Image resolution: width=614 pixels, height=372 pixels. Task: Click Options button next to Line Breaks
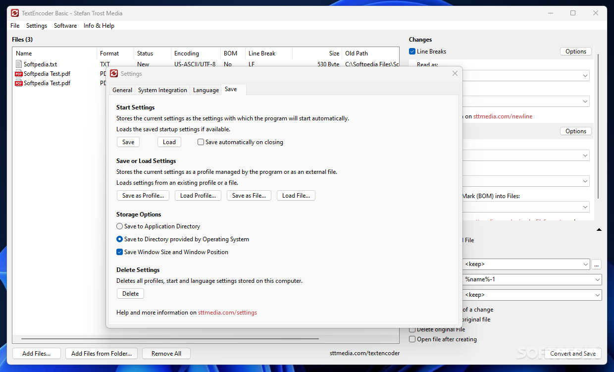576,52
